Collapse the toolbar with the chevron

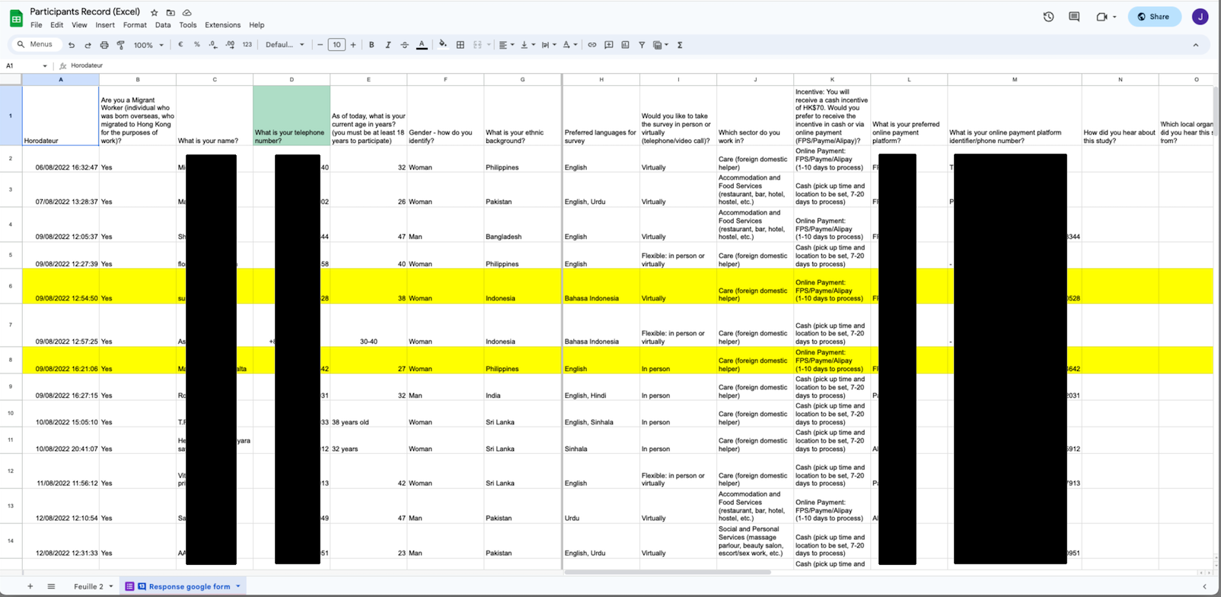pos(1195,45)
